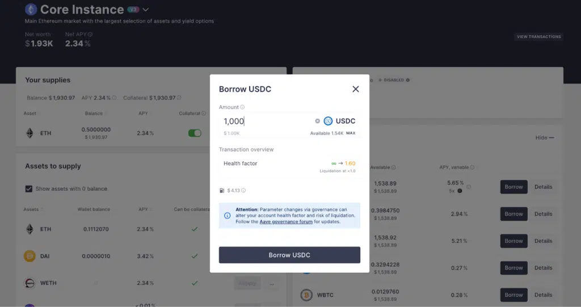Click the USDC token icon in amount field
581x307 pixels.
pos(328,121)
